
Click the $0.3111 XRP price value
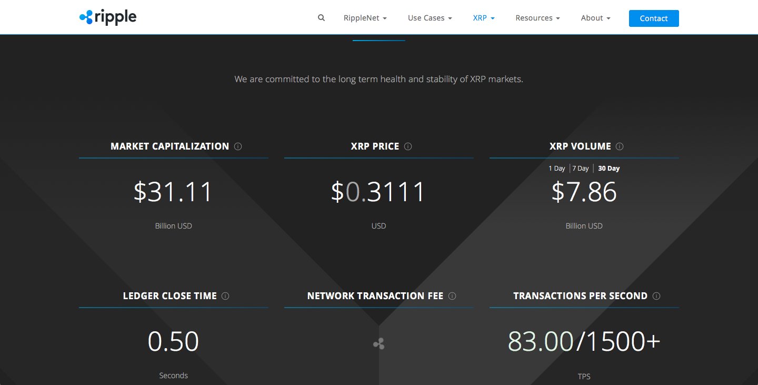[x=378, y=192]
